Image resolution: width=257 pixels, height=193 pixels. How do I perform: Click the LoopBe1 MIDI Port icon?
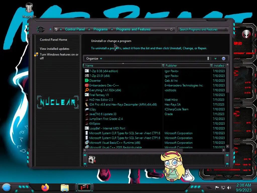[87, 128]
